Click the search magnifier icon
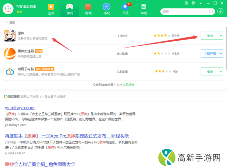 (211, 11)
